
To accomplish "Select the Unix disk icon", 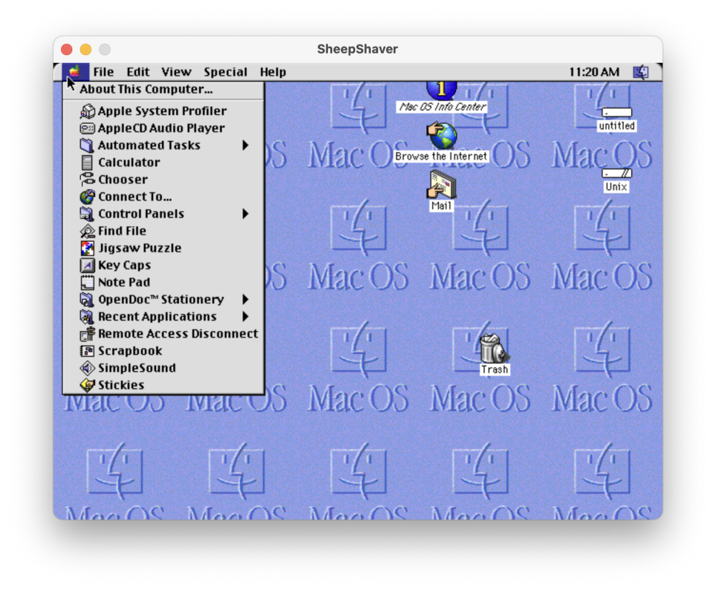I will coord(616,174).
